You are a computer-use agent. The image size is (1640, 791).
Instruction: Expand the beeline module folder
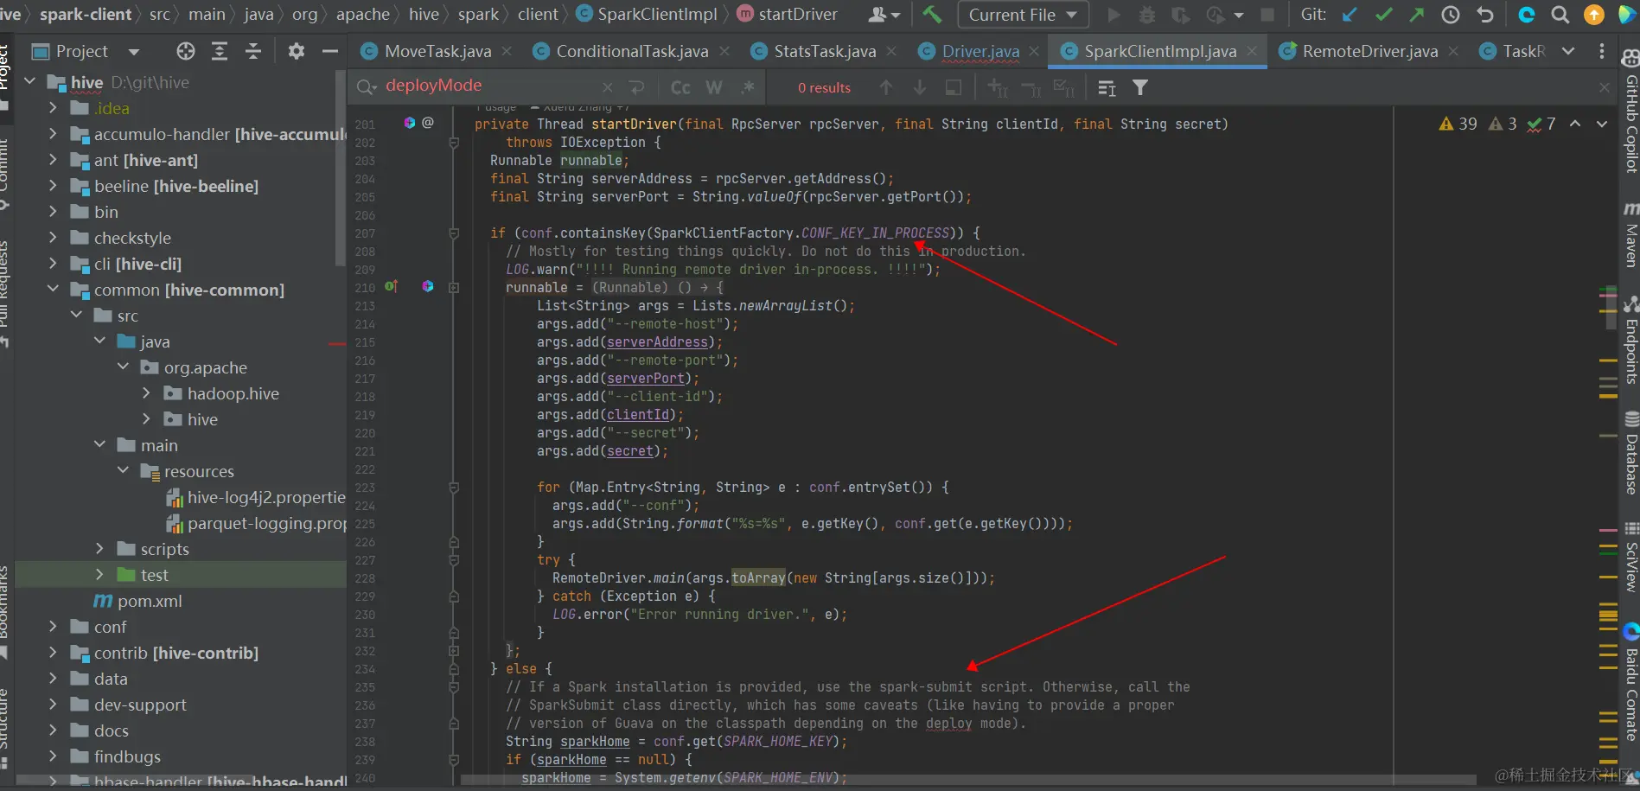pyautogui.click(x=53, y=186)
